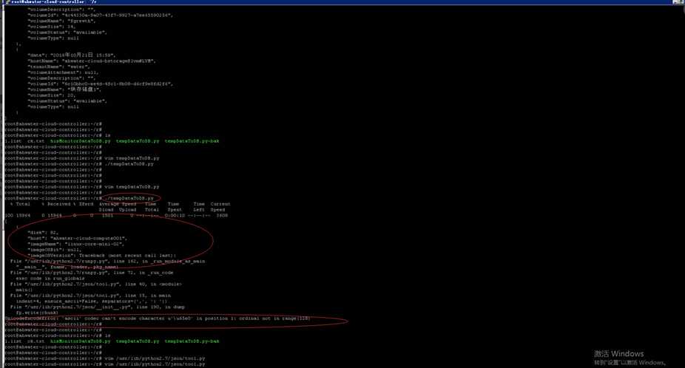Select the tenantName "water" line
This screenshot has height=368, width=685.
click(58, 67)
